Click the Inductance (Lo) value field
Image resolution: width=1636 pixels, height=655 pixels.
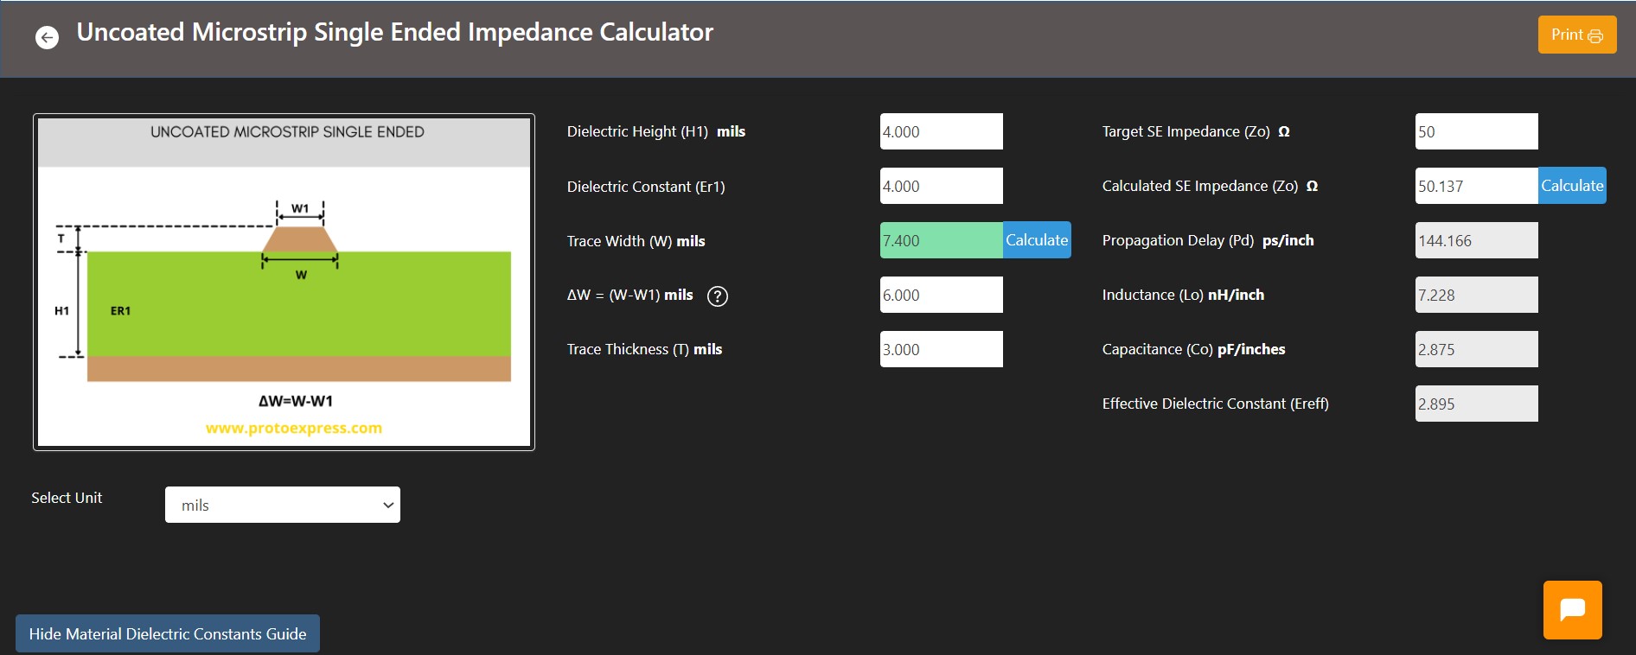(1477, 295)
